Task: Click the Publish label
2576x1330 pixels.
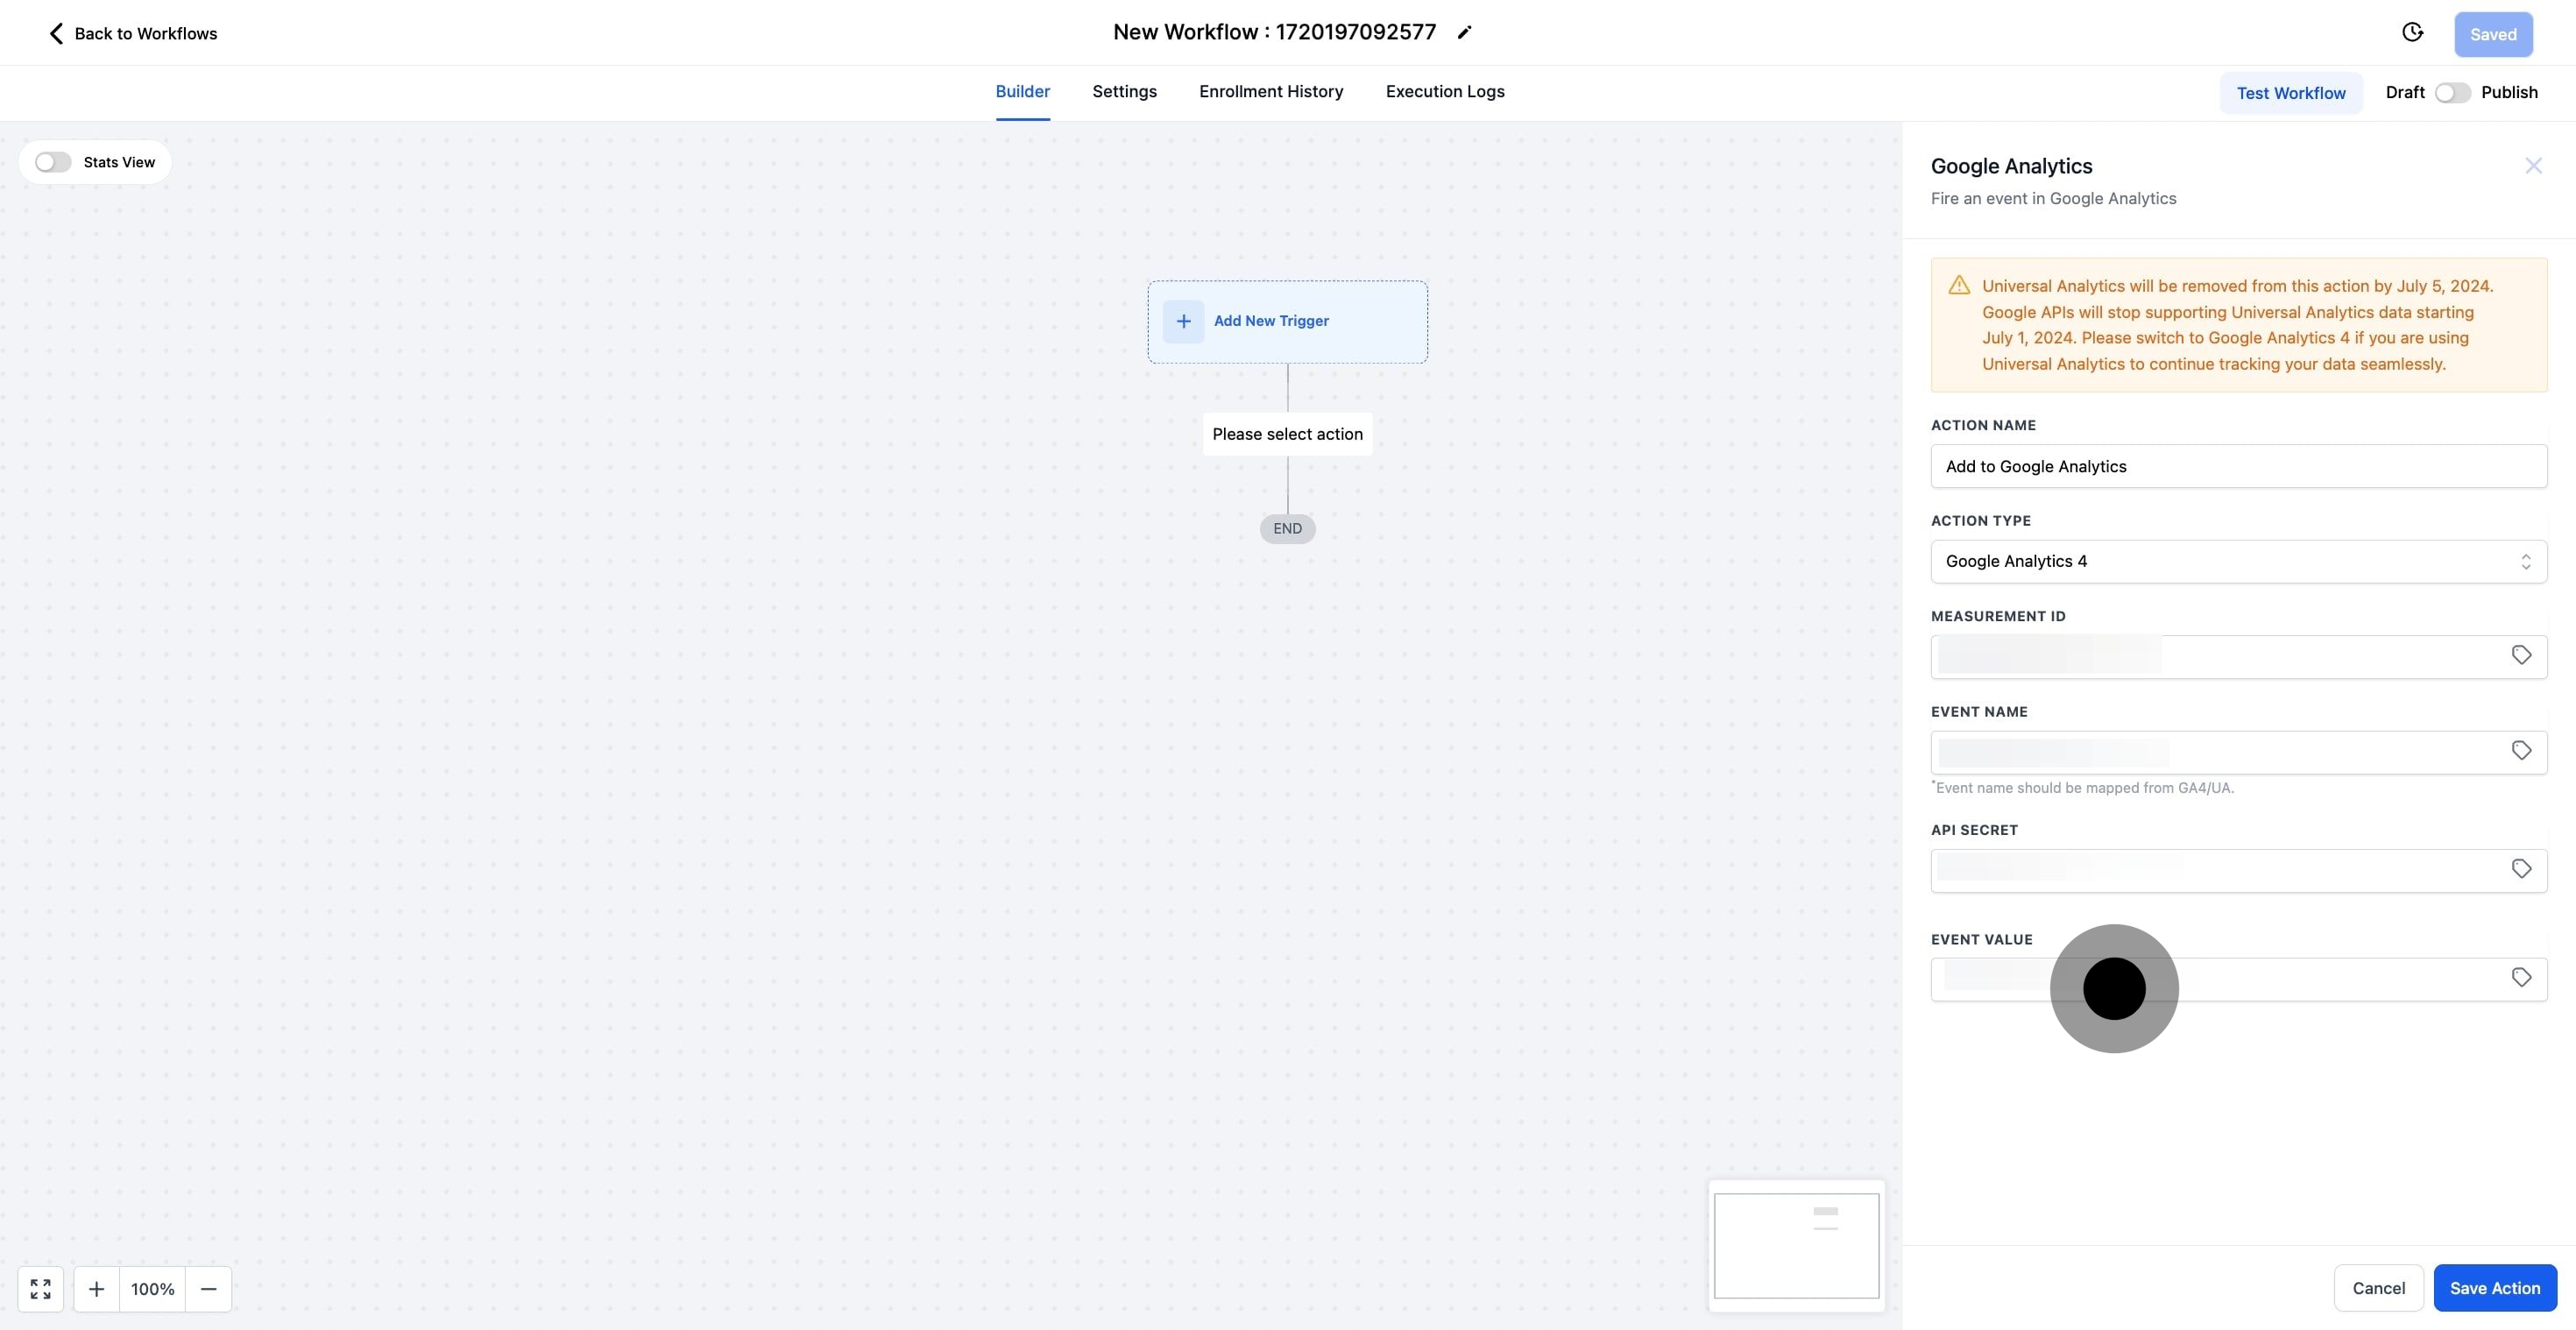Action: click(x=2509, y=92)
